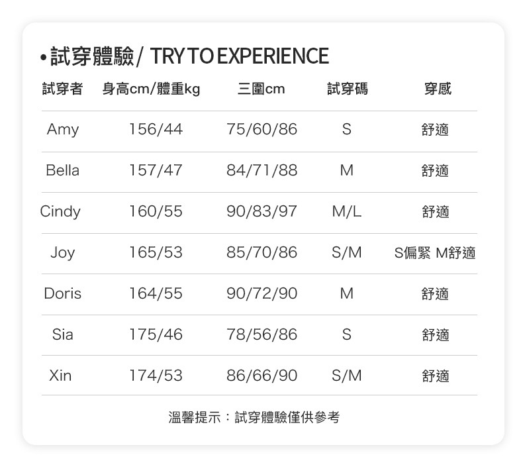Viewport: 523px width, 457px height.
Task: Select the 試穿碼 column header
Action: (x=347, y=89)
